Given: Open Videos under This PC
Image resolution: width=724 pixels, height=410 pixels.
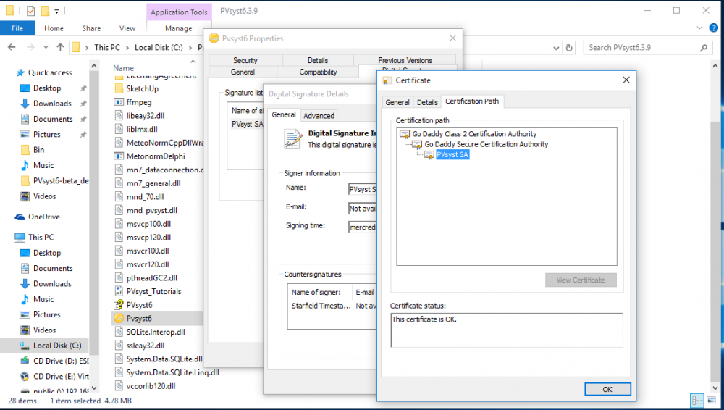Looking at the screenshot, I should click(x=44, y=330).
